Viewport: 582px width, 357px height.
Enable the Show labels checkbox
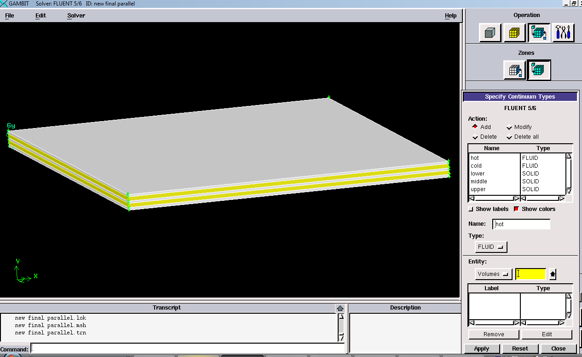point(471,209)
